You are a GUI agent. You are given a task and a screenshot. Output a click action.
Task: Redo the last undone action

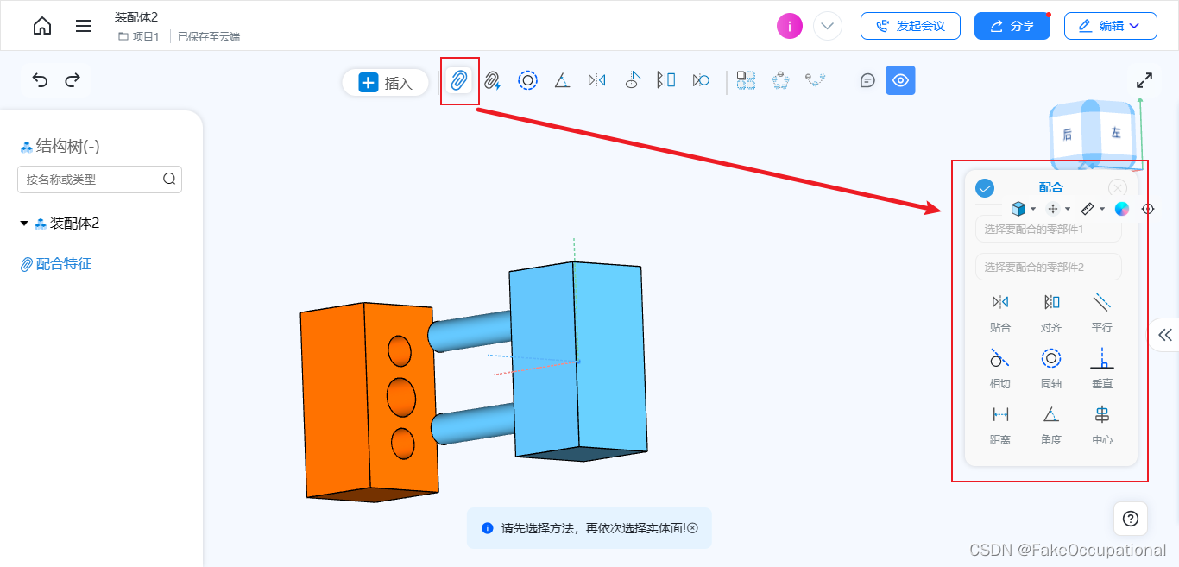pos(73,80)
